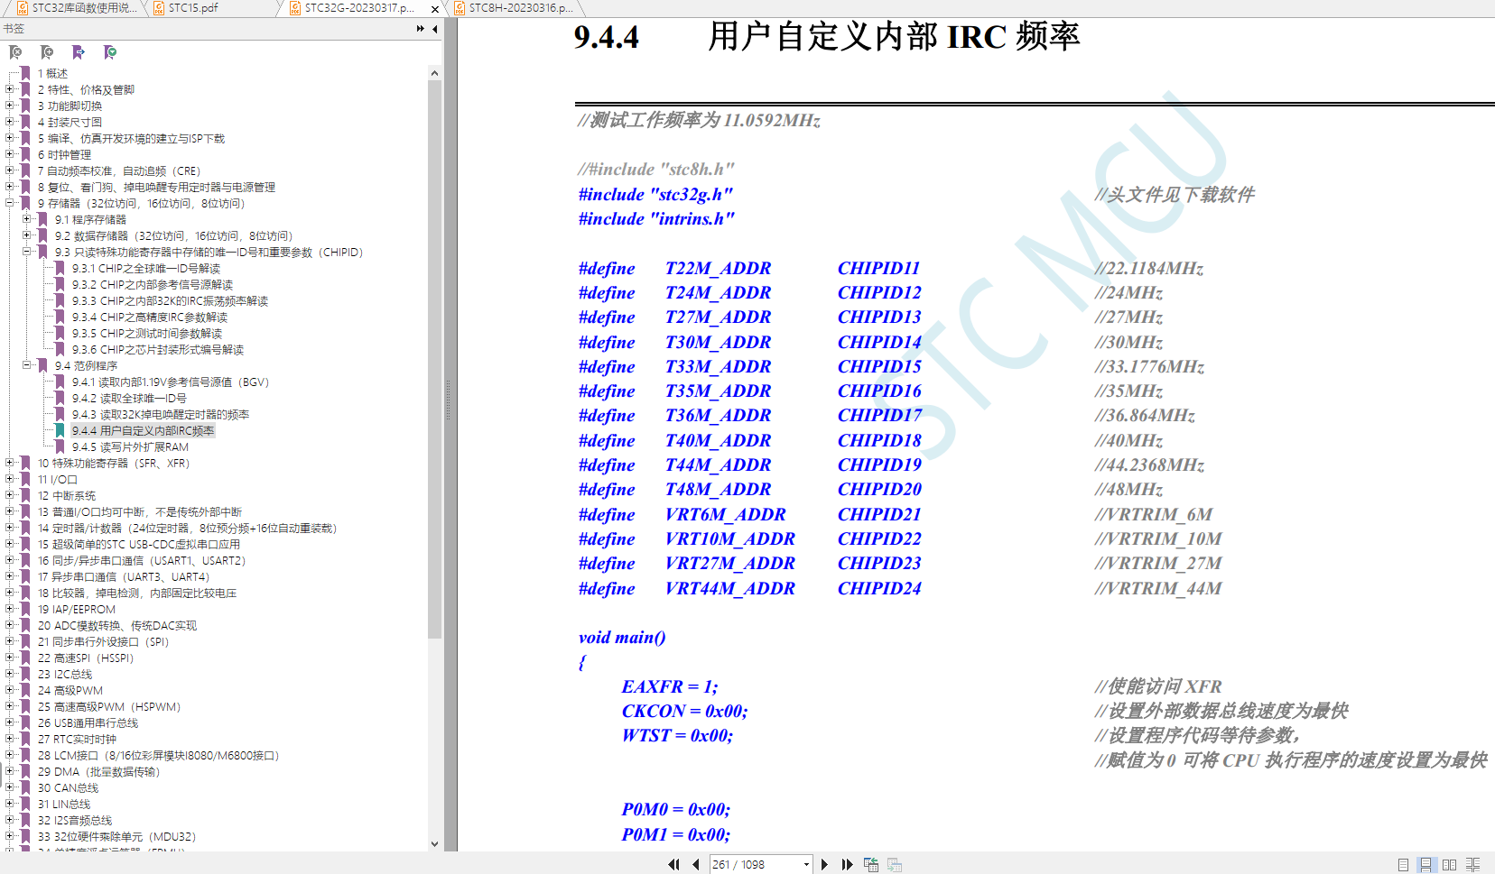Click the previous view icon in status bar

871,864
